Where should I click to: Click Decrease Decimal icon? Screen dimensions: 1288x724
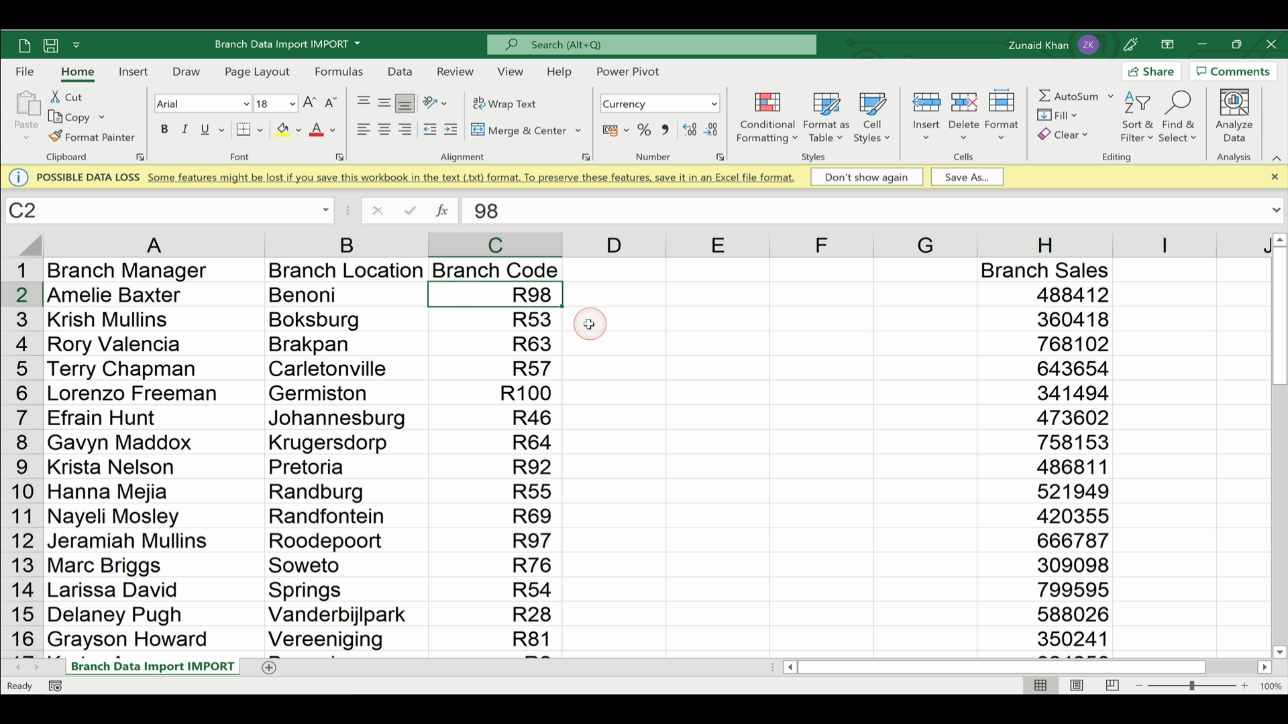pyautogui.click(x=712, y=130)
